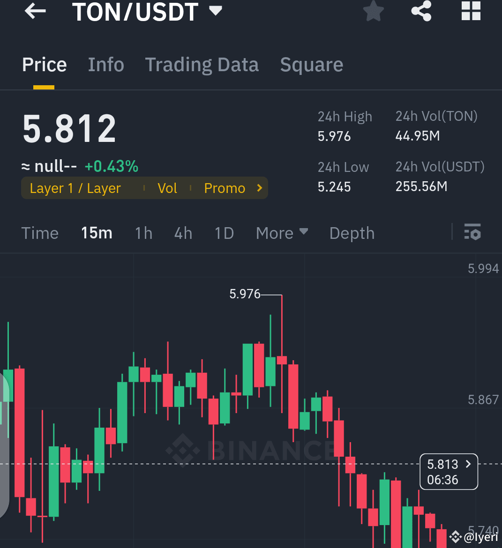The image size is (502, 548).
Task: Expand the Promo tag chevron
Action: (x=259, y=188)
